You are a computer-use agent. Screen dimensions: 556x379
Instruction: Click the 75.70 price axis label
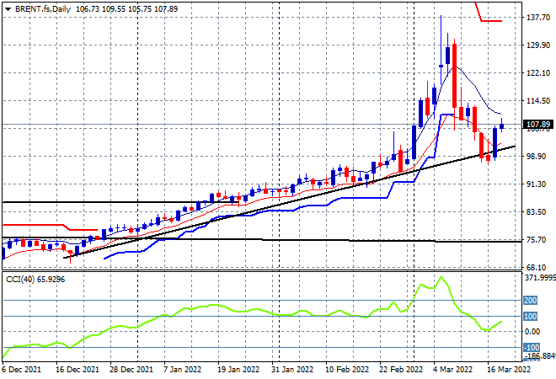(537, 240)
